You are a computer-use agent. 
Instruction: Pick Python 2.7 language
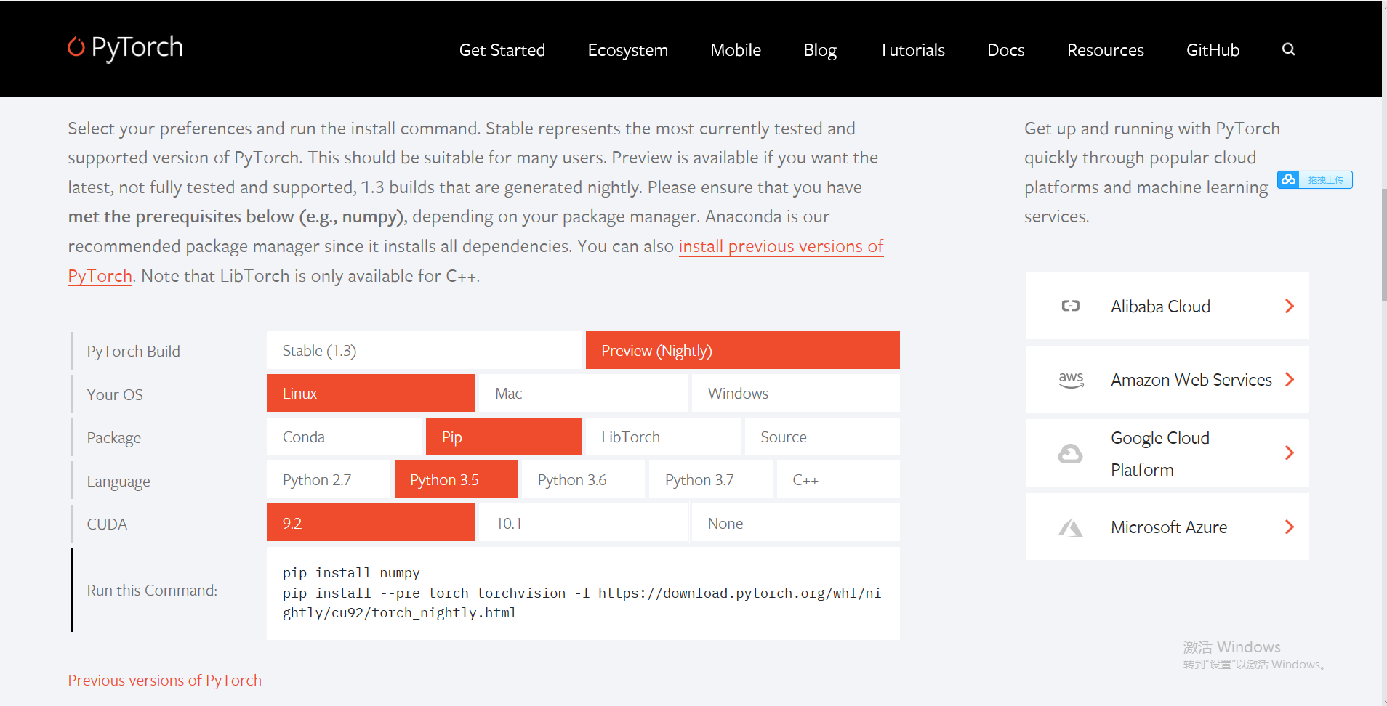pyautogui.click(x=328, y=479)
